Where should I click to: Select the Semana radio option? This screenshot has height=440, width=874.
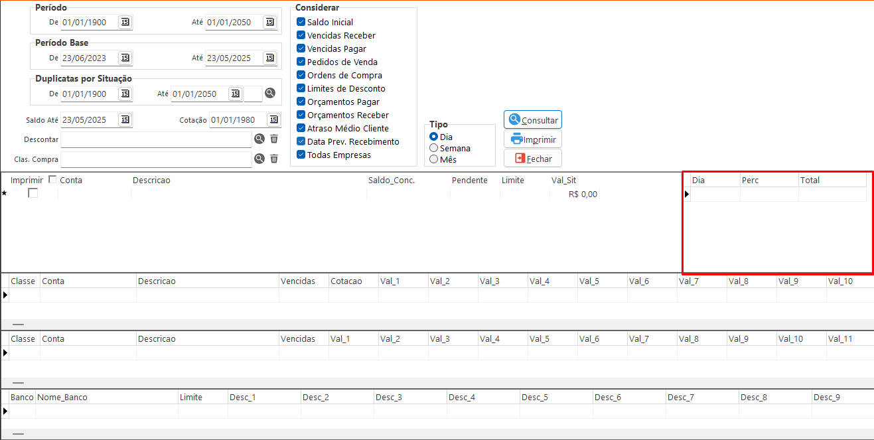point(434,148)
